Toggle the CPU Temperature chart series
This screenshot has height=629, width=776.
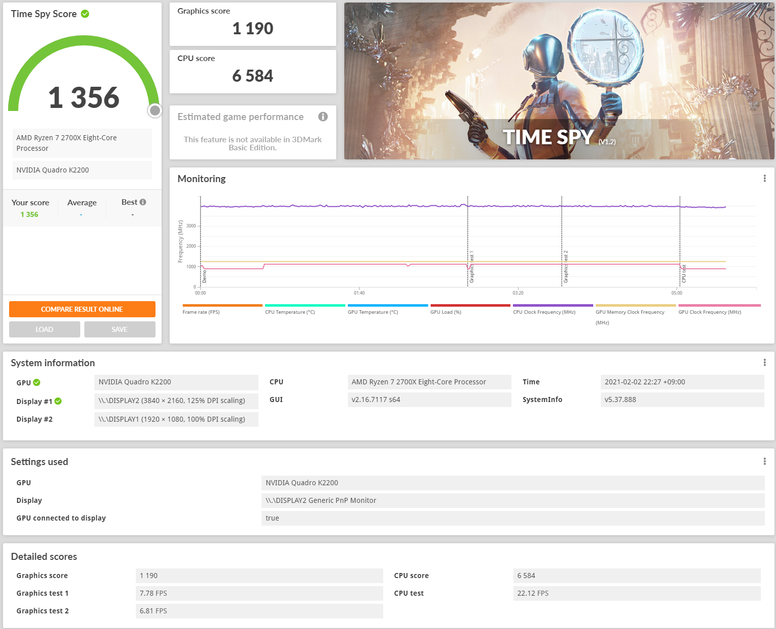304,306
